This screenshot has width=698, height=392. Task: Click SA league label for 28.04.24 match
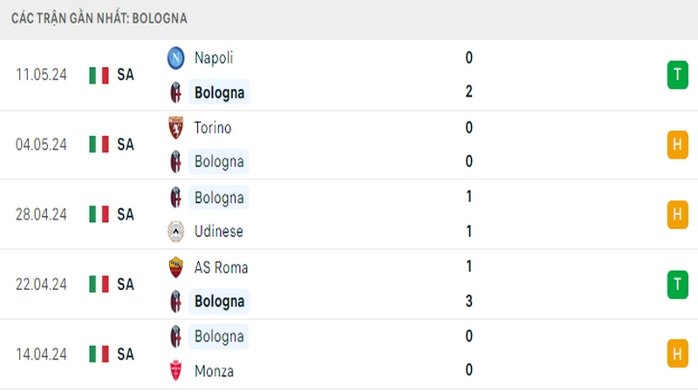tap(126, 214)
